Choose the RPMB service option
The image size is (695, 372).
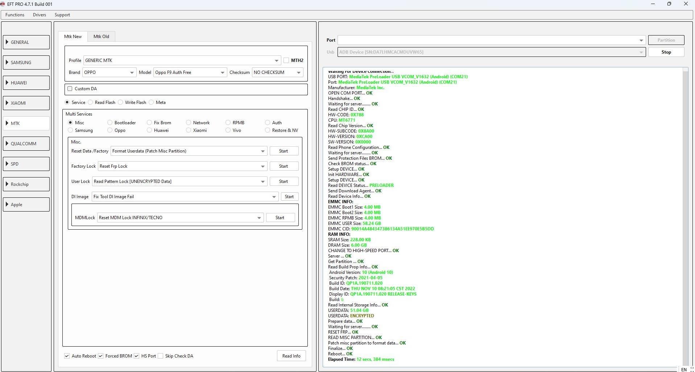228,123
